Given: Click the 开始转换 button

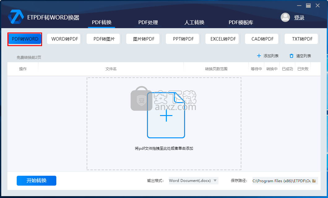Looking at the screenshot, I should [37, 181].
